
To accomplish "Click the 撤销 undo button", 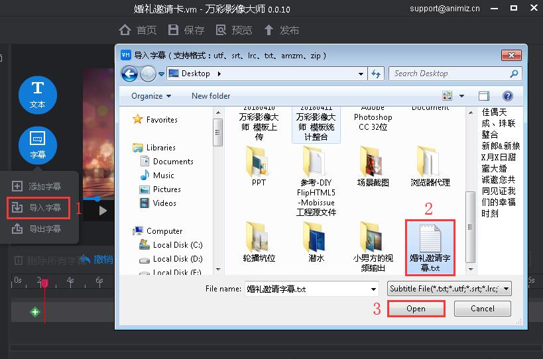I will pos(98,260).
